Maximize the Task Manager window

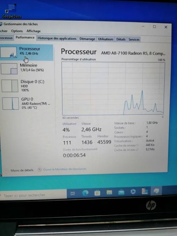(x=154, y=27)
